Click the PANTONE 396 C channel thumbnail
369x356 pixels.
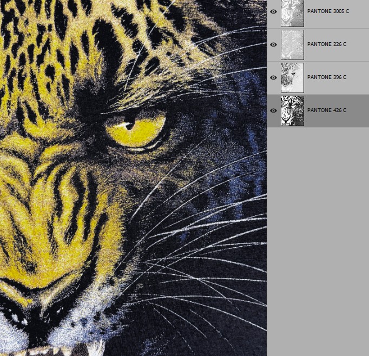(292, 78)
